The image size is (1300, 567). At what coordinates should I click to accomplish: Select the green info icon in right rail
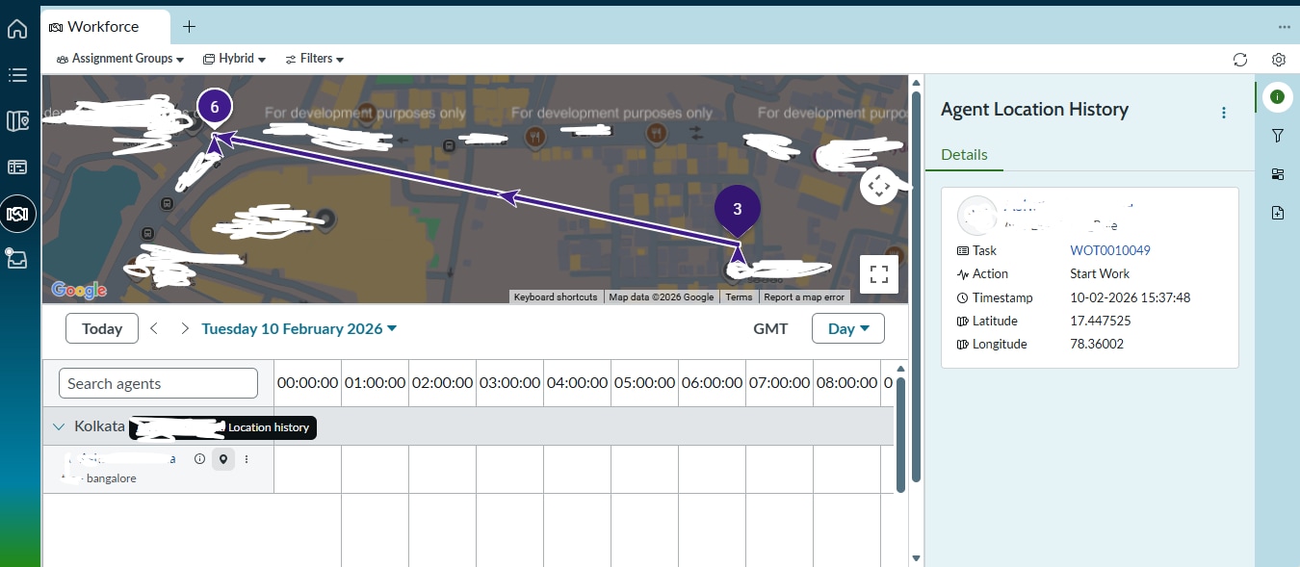pos(1278,96)
